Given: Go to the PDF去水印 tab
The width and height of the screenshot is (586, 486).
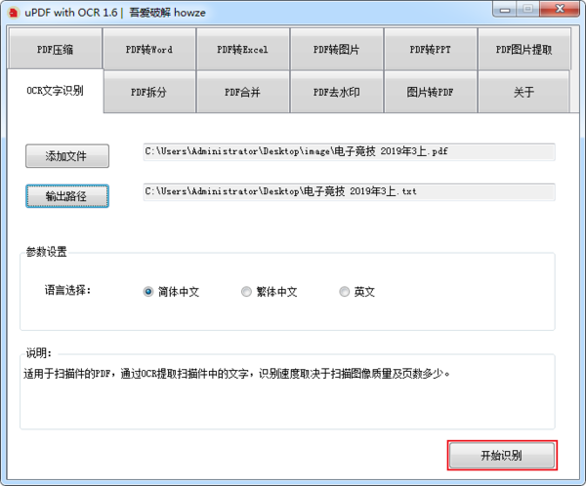Looking at the screenshot, I should pos(337,92).
